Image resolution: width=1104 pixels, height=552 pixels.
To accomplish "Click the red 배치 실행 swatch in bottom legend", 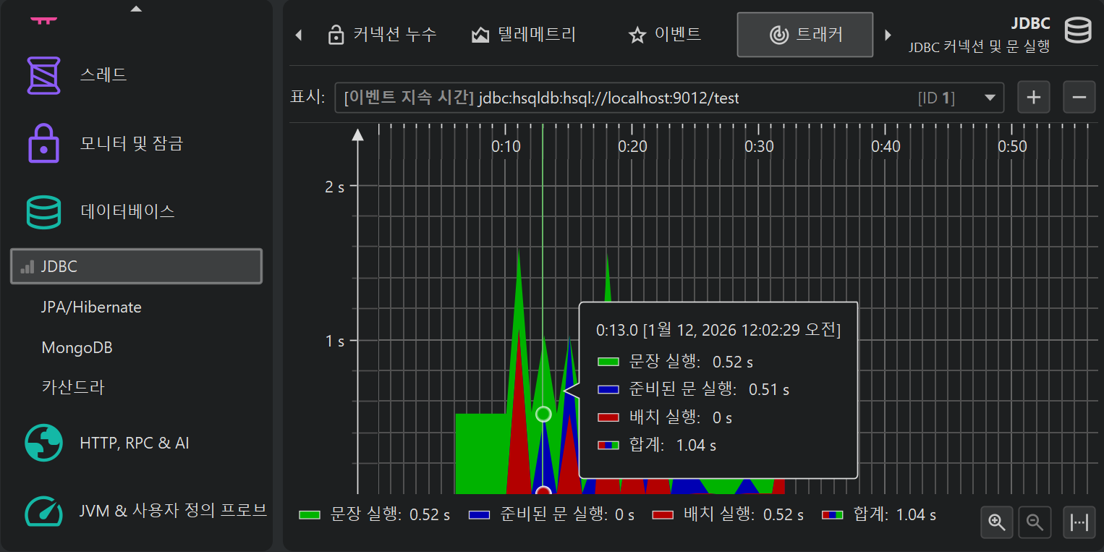I will 663,515.
